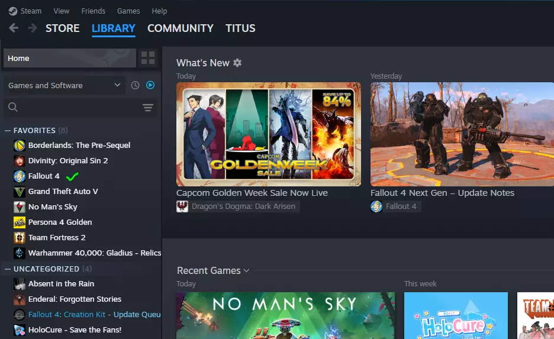
Task: Click Persona 4 Golden icon
Action: pyautogui.click(x=20, y=222)
